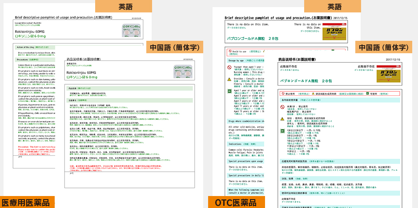
Task: Select the 中国語（簡体字）label above the Pabron Chinese sheet
Action: [x=384, y=47]
